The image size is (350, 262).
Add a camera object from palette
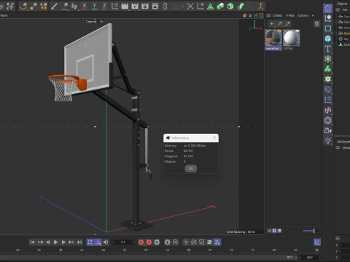(x=328, y=131)
